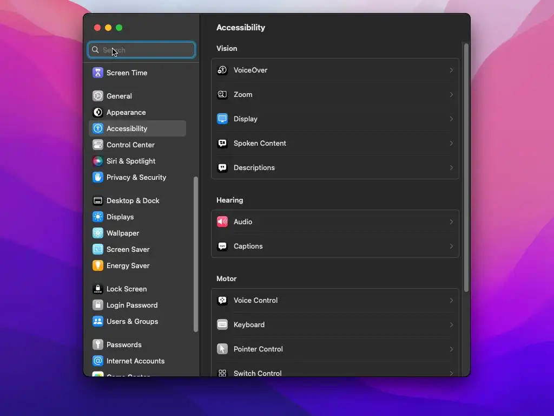Click the Desktop & Dock icon

click(x=98, y=200)
